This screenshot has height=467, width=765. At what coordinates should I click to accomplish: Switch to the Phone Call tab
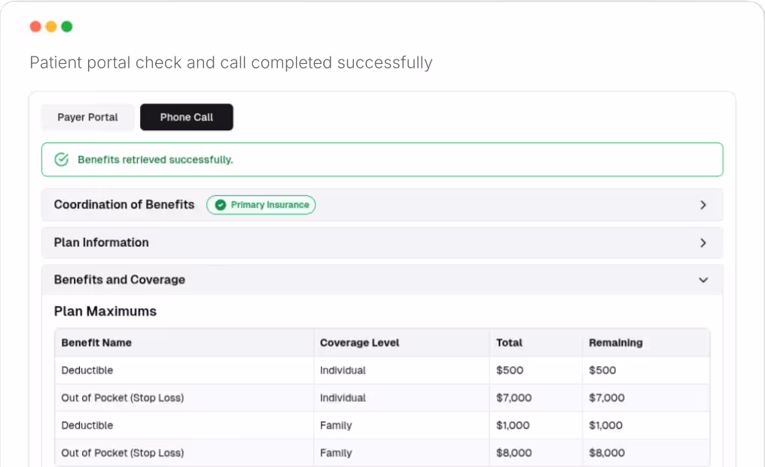(186, 117)
